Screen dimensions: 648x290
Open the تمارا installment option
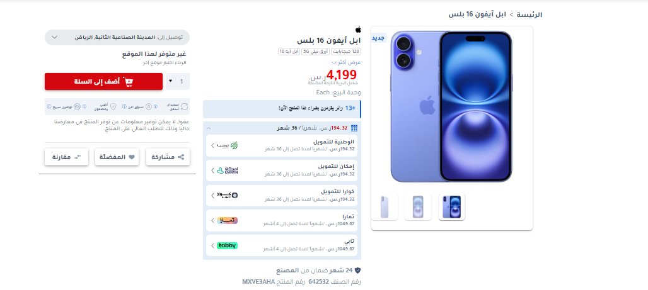point(281,220)
